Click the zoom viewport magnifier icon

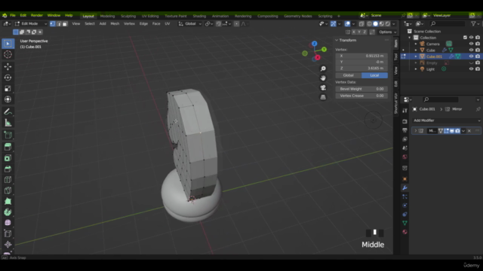pos(323,69)
